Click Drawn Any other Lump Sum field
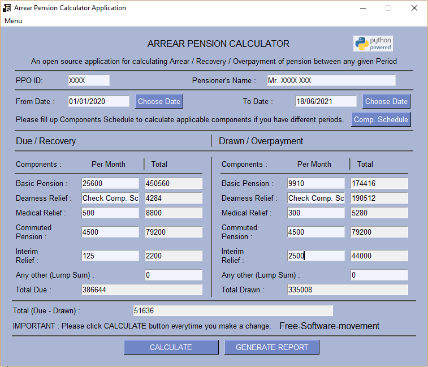Screen dimensions: 428x367 click(x=379, y=275)
